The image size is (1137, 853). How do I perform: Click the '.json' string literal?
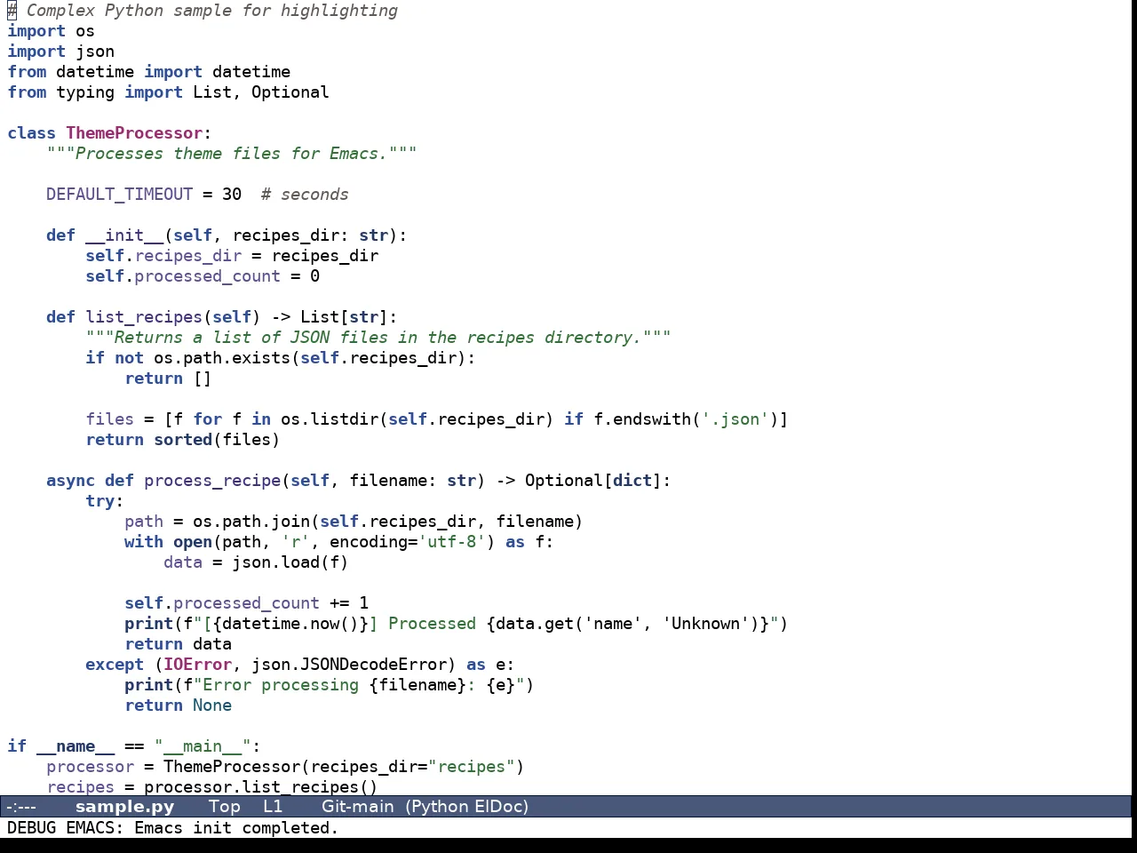(x=735, y=419)
